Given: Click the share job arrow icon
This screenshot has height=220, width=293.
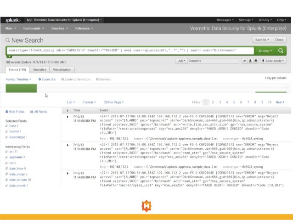Looking at the screenshot, I should point(244,61).
